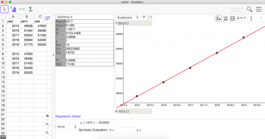Select cell with value 57770
265x139 pixels.
click(27, 45)
